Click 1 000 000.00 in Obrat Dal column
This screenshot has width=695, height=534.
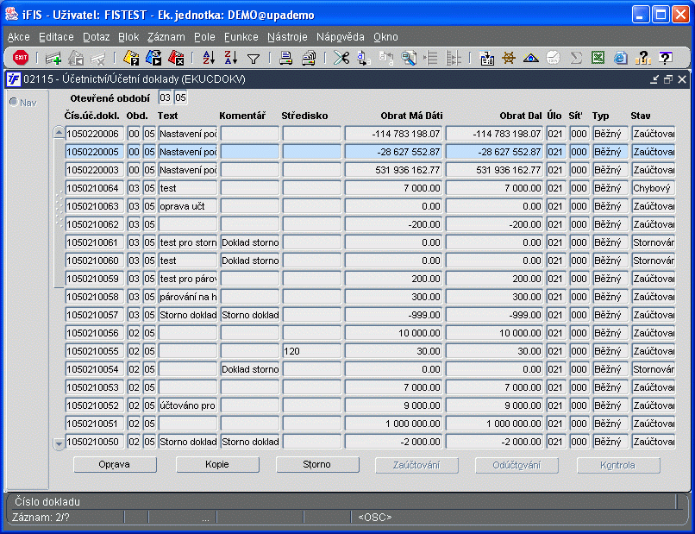[495, 424]
